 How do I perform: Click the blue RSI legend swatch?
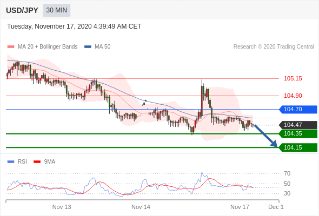coord(11,162)
